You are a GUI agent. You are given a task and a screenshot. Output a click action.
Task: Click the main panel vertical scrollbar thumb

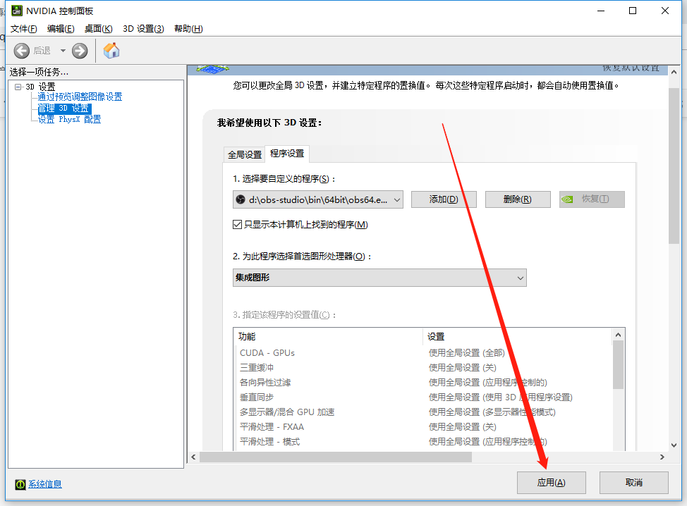point(674,166)
